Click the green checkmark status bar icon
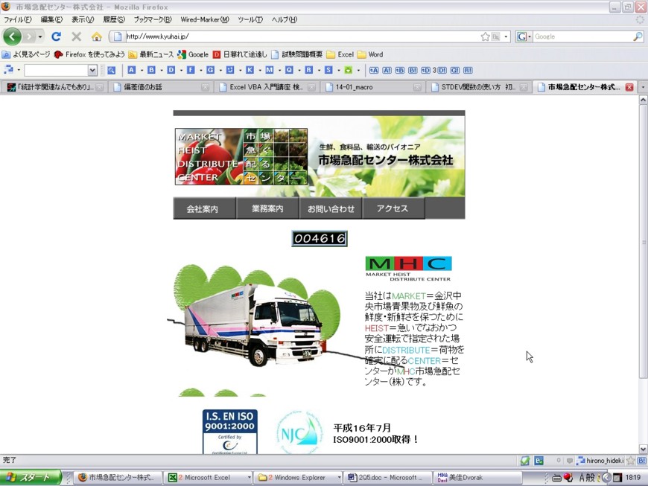 pyautogui.click(x=525, y=461)
